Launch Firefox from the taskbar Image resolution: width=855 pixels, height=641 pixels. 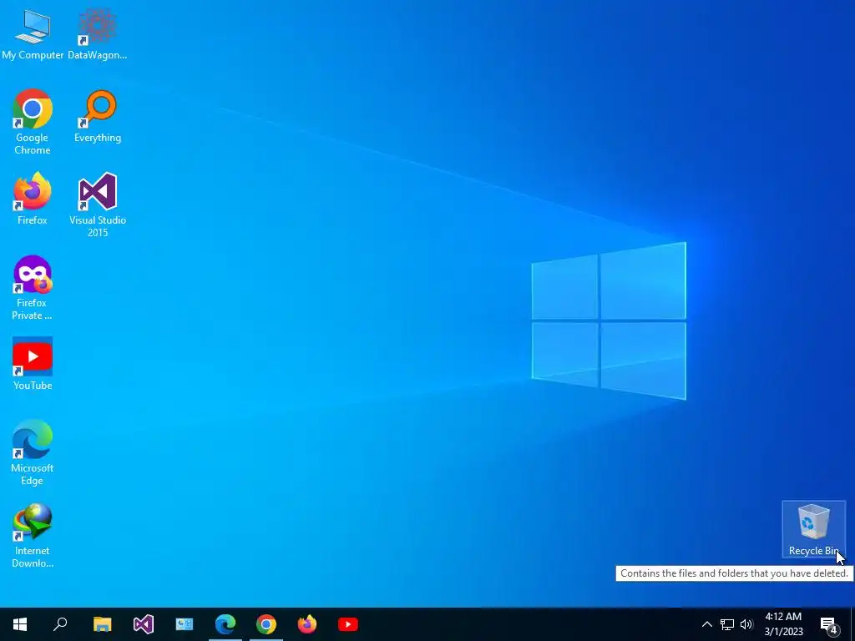pos(307,624)
